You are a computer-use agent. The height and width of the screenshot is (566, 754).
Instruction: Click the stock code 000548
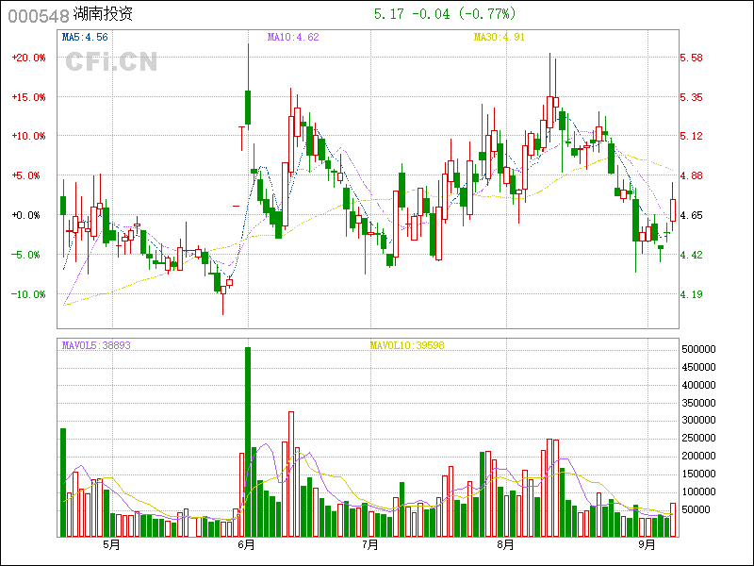[x=38, y=15]
